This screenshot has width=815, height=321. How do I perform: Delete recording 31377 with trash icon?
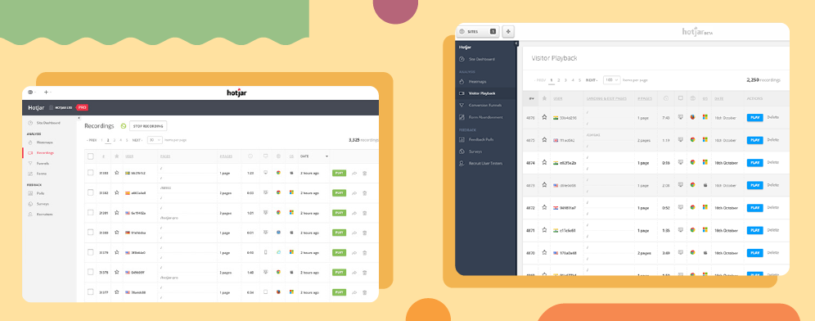(364, 292)
